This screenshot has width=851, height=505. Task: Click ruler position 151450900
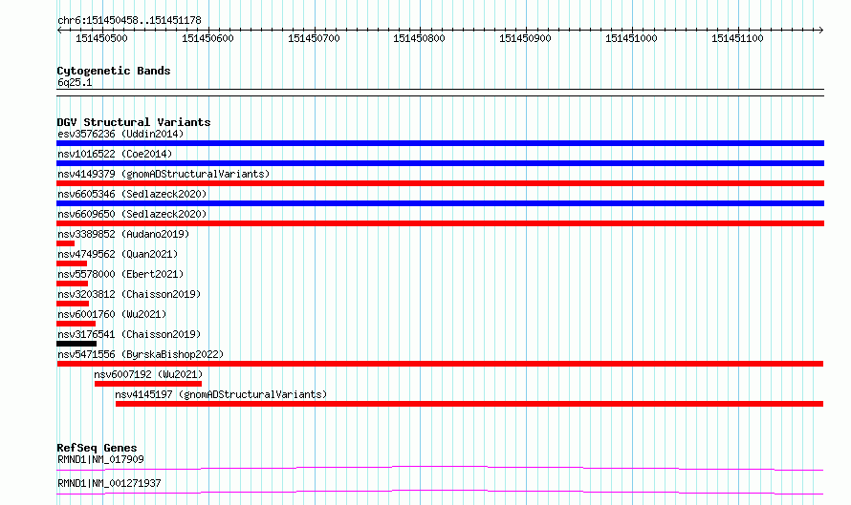point(525,38)
